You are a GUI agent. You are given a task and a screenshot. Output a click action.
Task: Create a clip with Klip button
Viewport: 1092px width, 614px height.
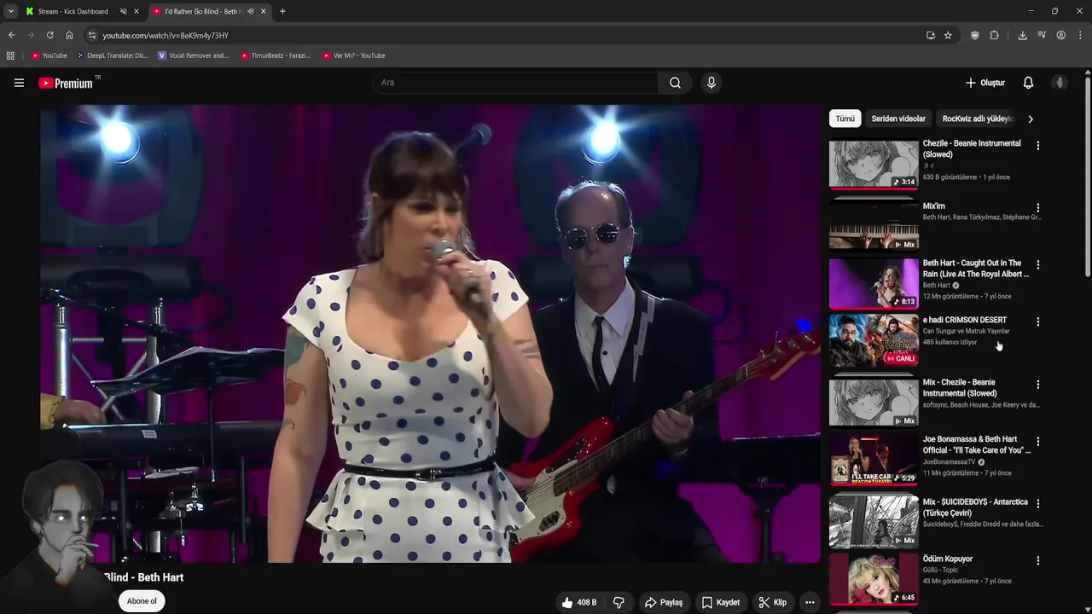point(773,602)
